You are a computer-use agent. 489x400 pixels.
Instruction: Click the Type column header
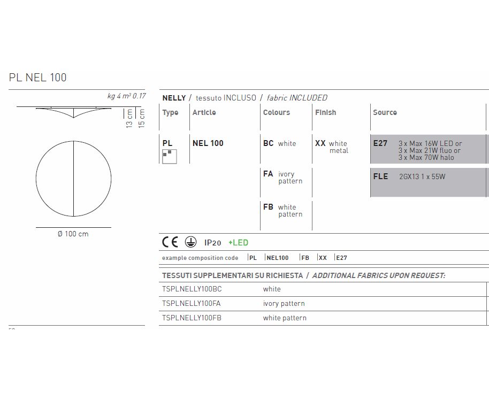pyautogui.click(x=170, y=113)
